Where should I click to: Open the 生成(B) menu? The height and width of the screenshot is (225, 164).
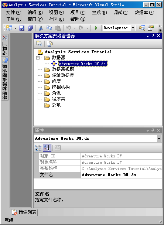click(x=99, y=13)
